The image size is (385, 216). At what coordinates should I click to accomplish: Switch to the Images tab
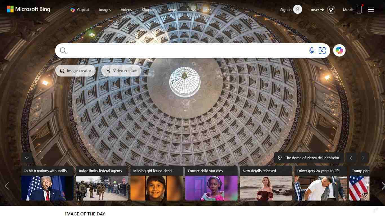point(105,9)
